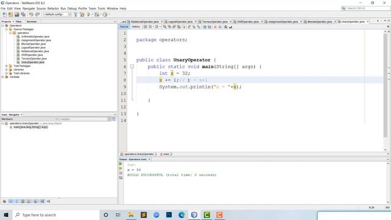391x220 pixels.
Task: Open the default config dropdown
Action: click(x=57, y=15)
